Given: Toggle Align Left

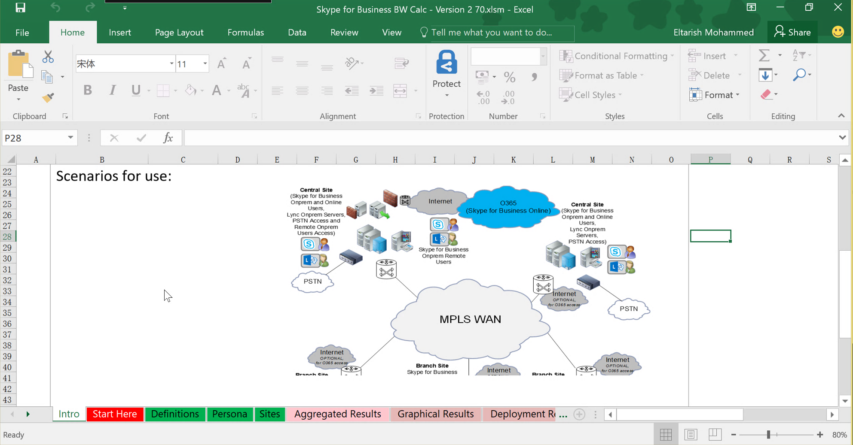Looking at the screenshot, I should pyautogui.click(x=277, y=91).
